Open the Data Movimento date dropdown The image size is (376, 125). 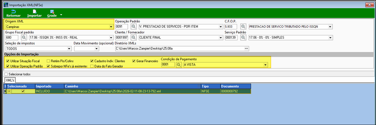[x=97, y=49]
